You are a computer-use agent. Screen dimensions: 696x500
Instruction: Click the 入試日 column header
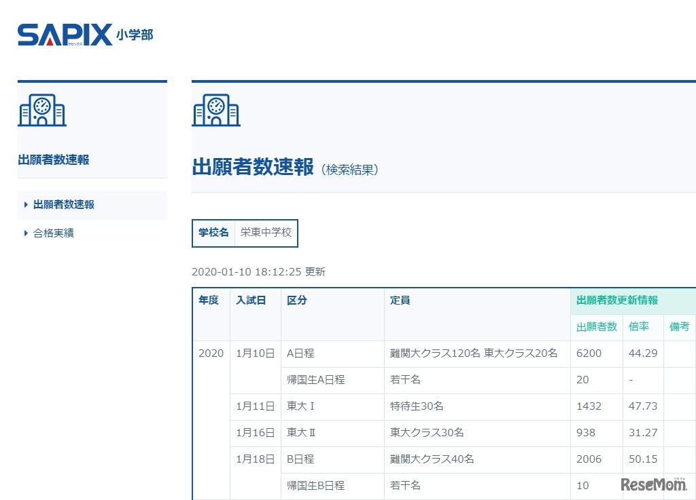click(251, 301)
